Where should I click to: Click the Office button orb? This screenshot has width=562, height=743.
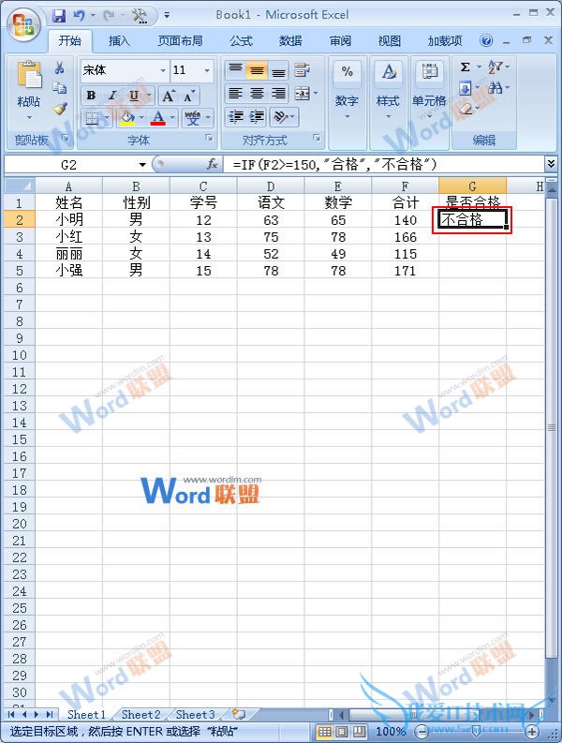(23, 25)
